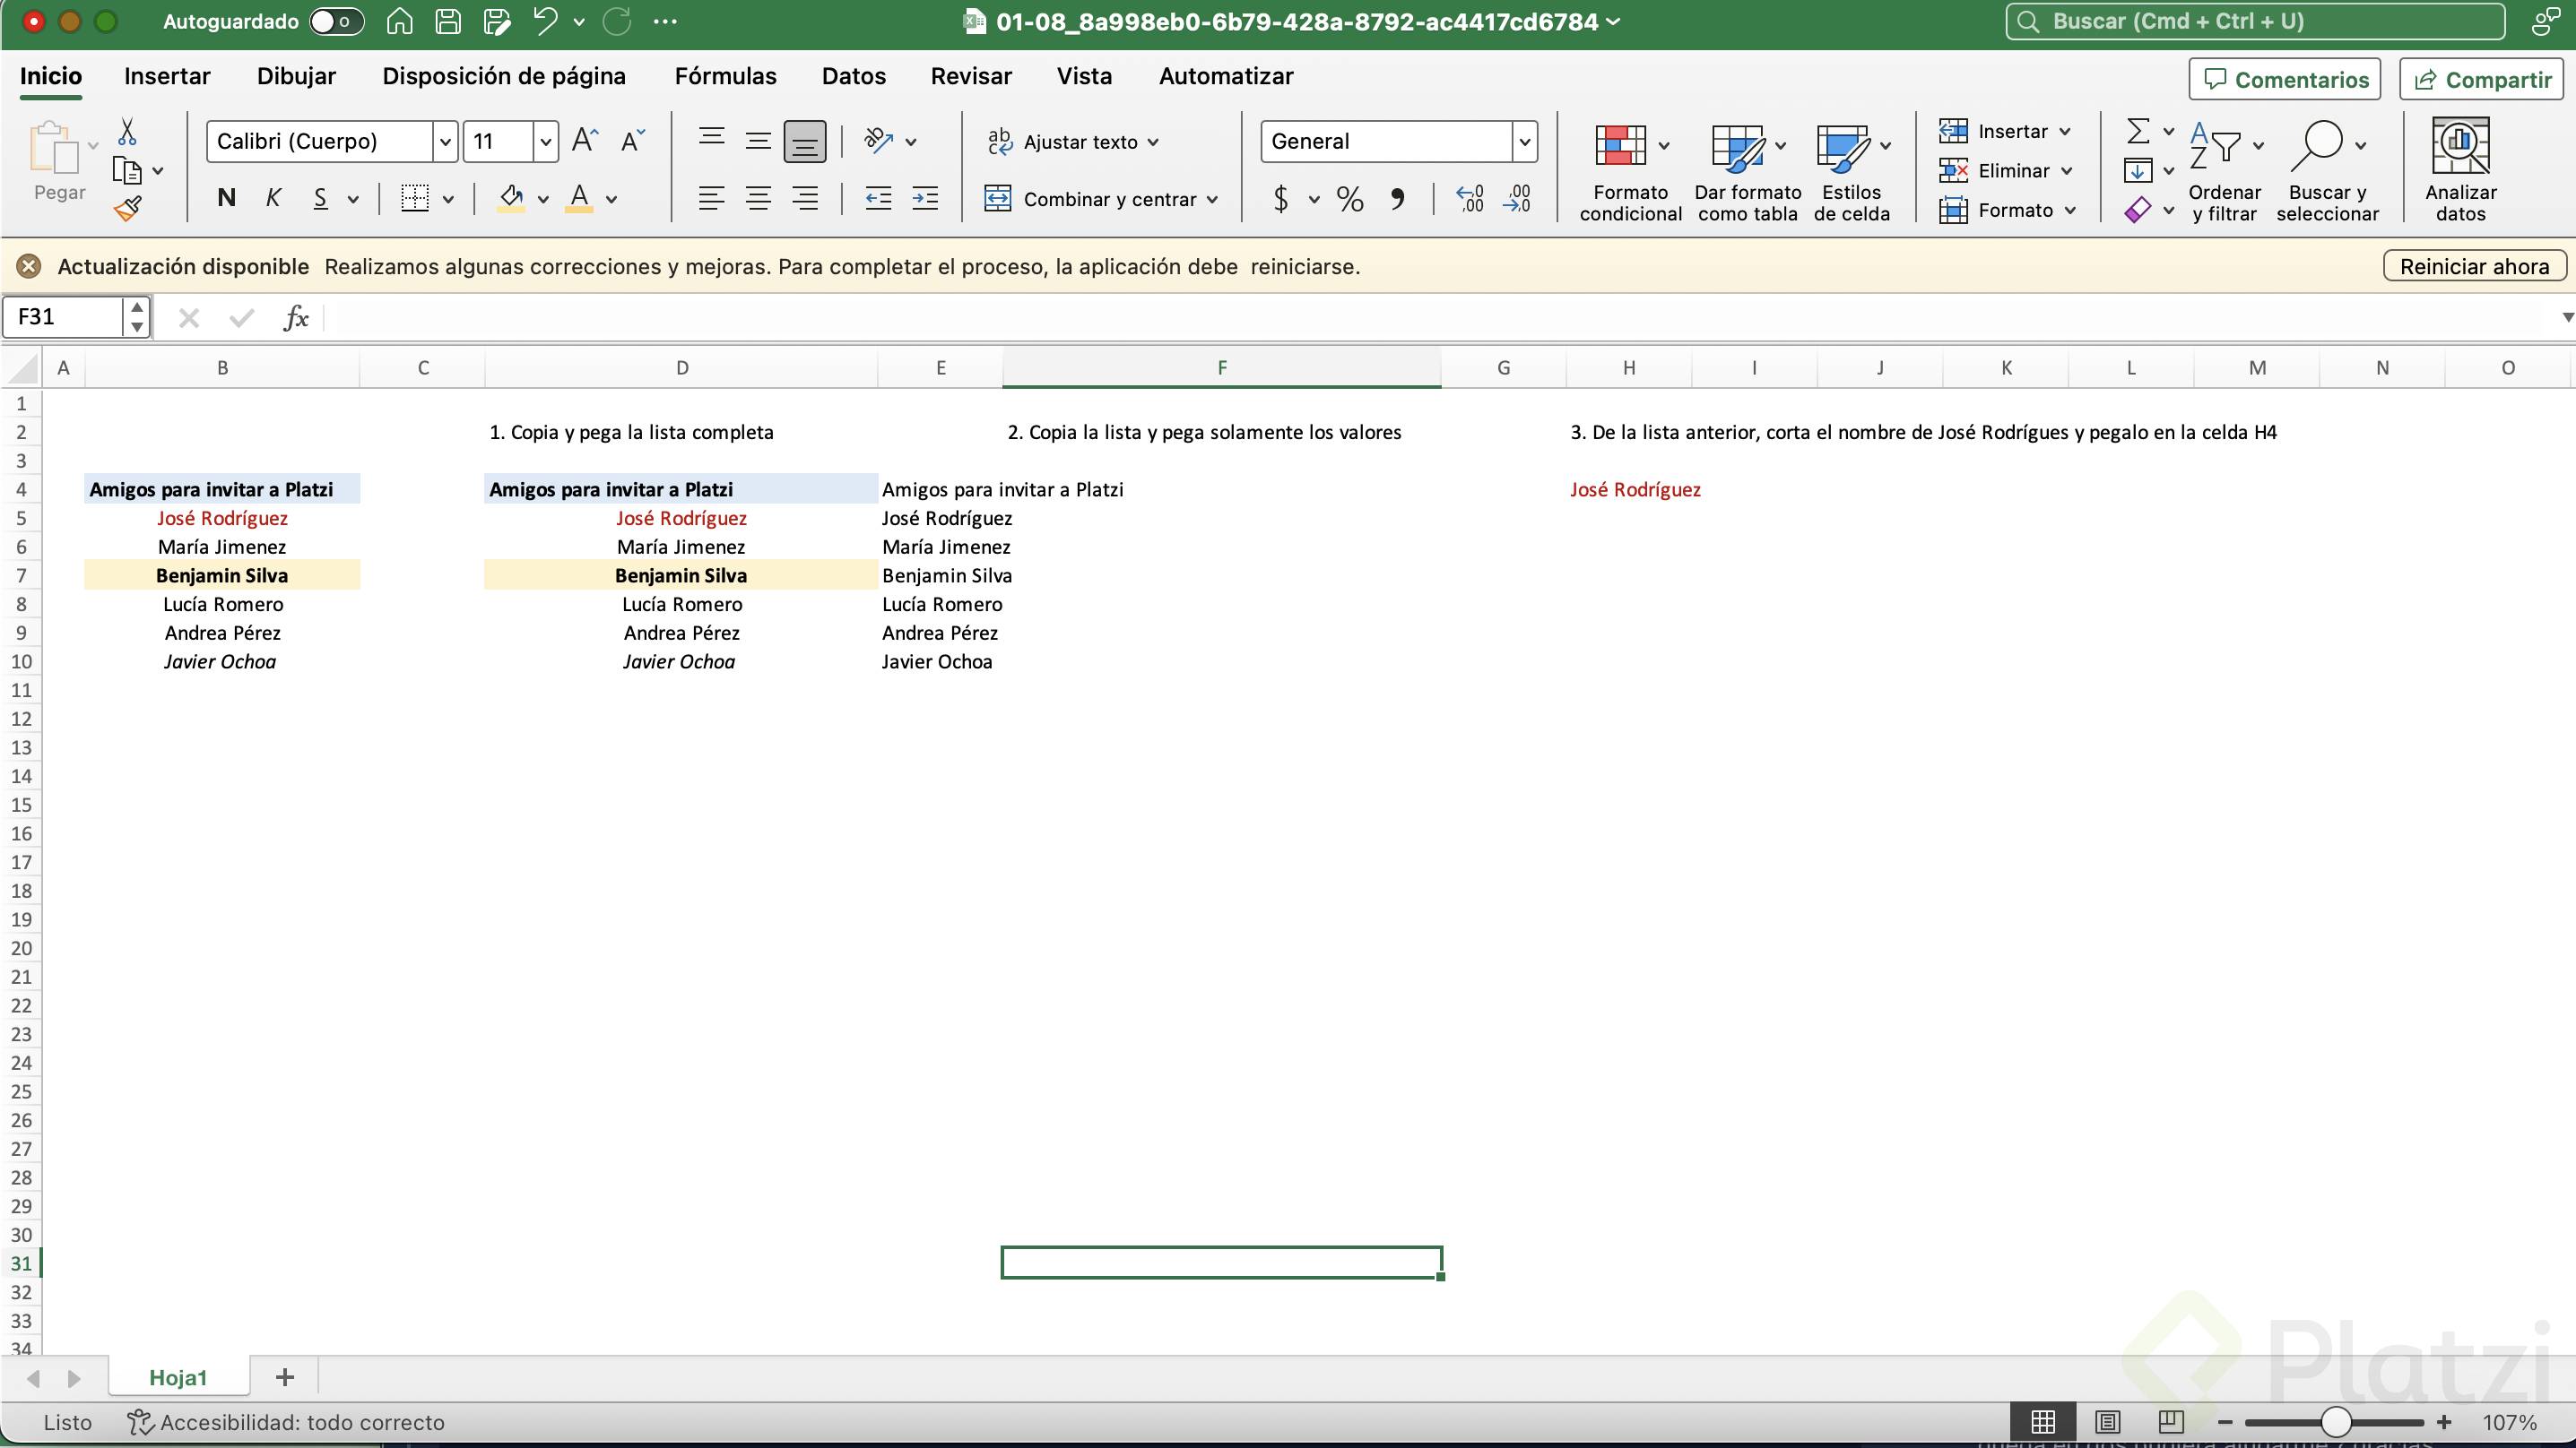
Task: Toggle italic formatting K button
Action: coord(272,199)
